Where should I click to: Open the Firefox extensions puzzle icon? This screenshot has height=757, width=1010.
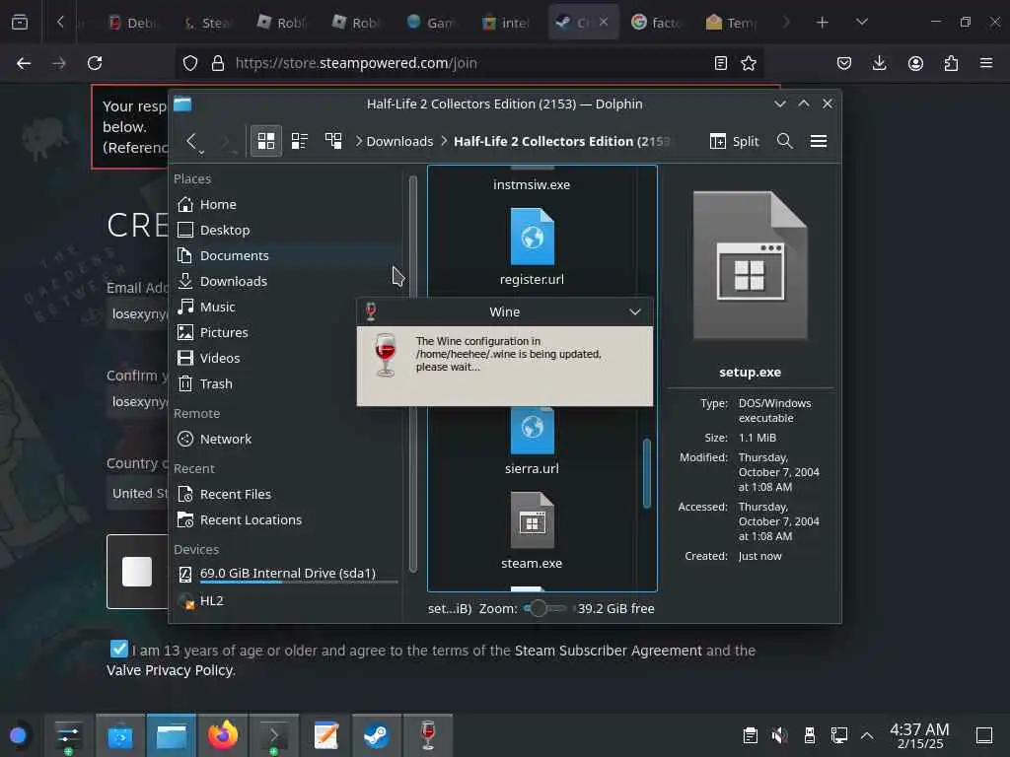point(951,63)
